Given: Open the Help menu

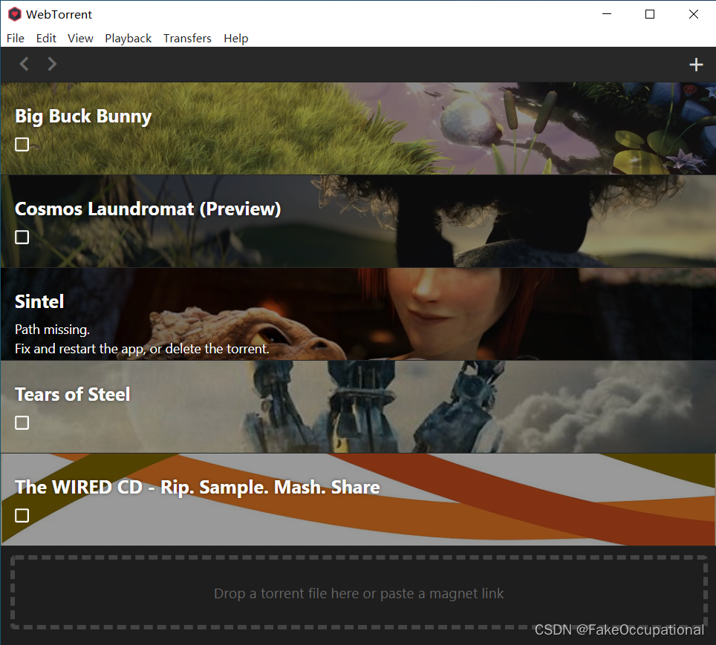Looking at the screenshot, I should pos(236,39).
